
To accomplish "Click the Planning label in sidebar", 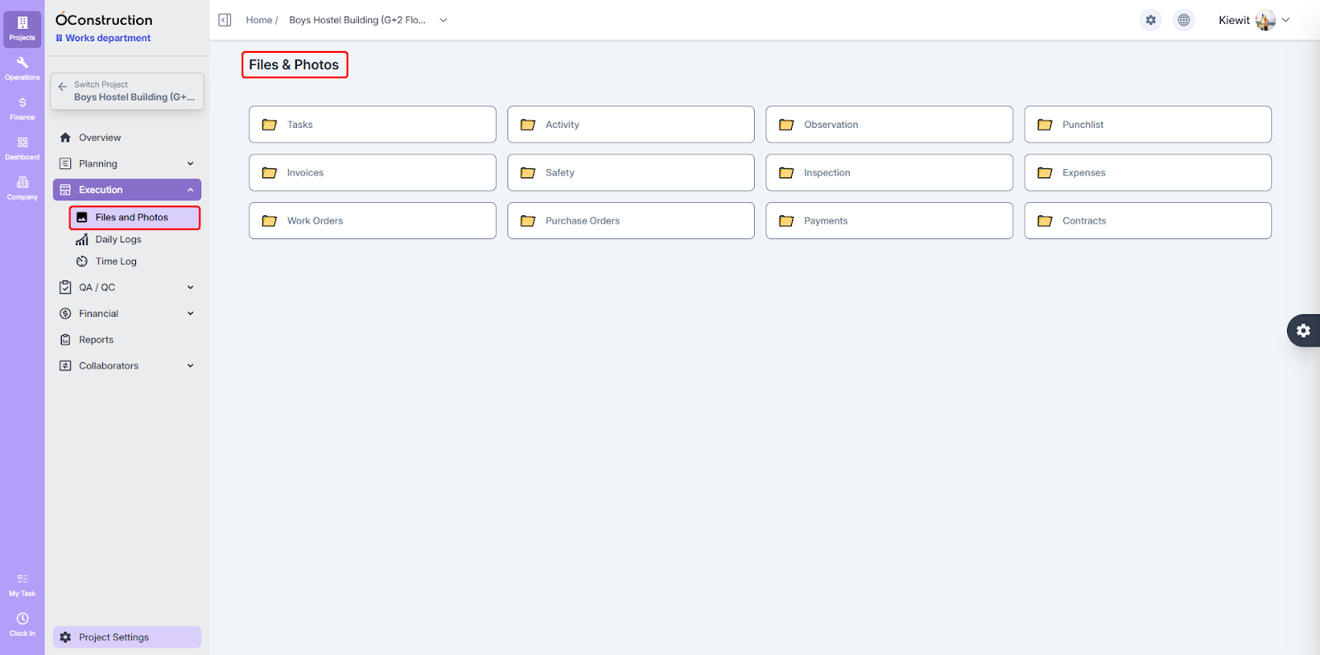I will (x=98, y=163).
